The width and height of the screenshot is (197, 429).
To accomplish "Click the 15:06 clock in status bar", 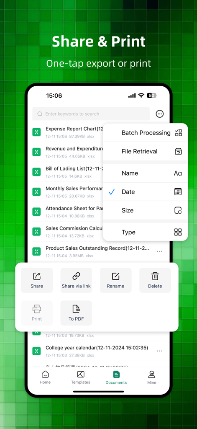I will click(x=54, y=96).
